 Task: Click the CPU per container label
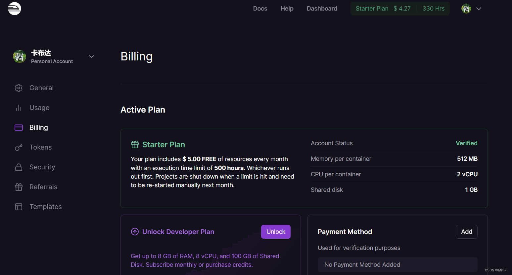(x=336, y=174)
